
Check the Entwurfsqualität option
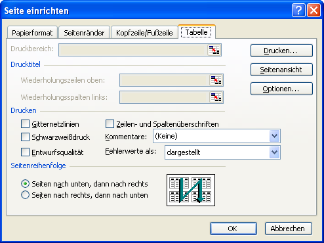(25, 152)
